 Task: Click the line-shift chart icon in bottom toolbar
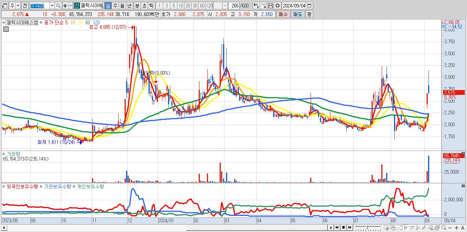coord(412,228)
